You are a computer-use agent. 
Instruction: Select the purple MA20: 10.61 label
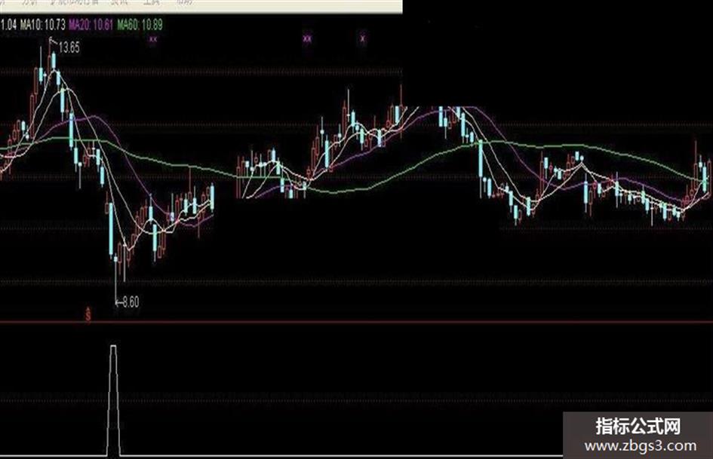coord(91,25)
